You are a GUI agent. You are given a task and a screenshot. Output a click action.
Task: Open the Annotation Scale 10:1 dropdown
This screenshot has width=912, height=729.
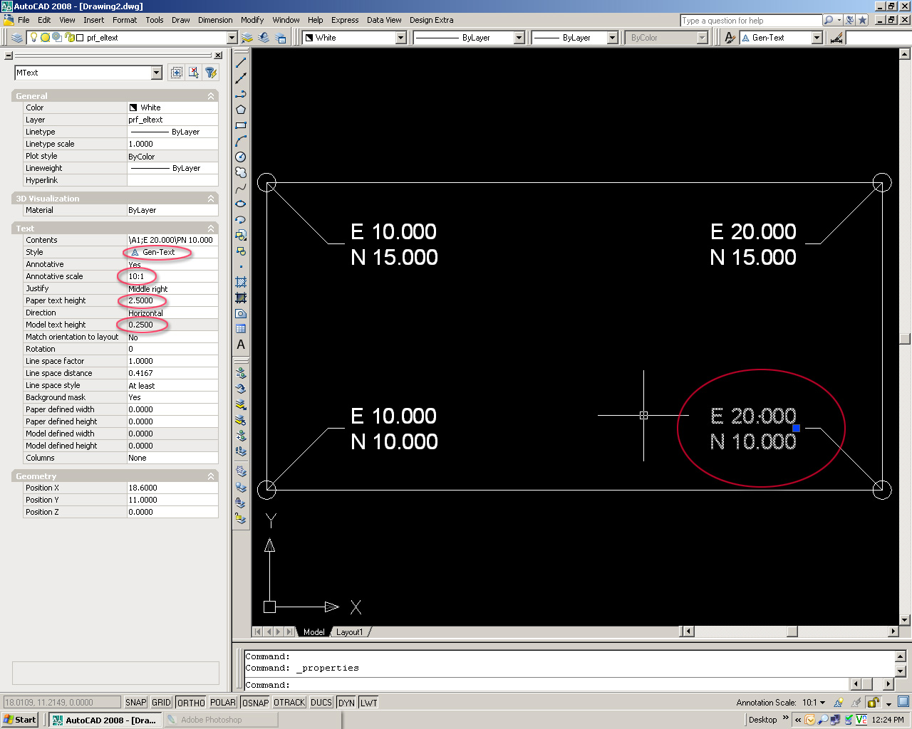(x=822, y=702)
